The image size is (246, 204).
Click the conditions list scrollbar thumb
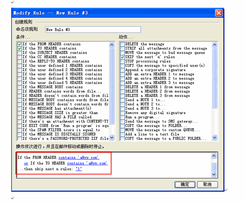(x=112, y=86)
